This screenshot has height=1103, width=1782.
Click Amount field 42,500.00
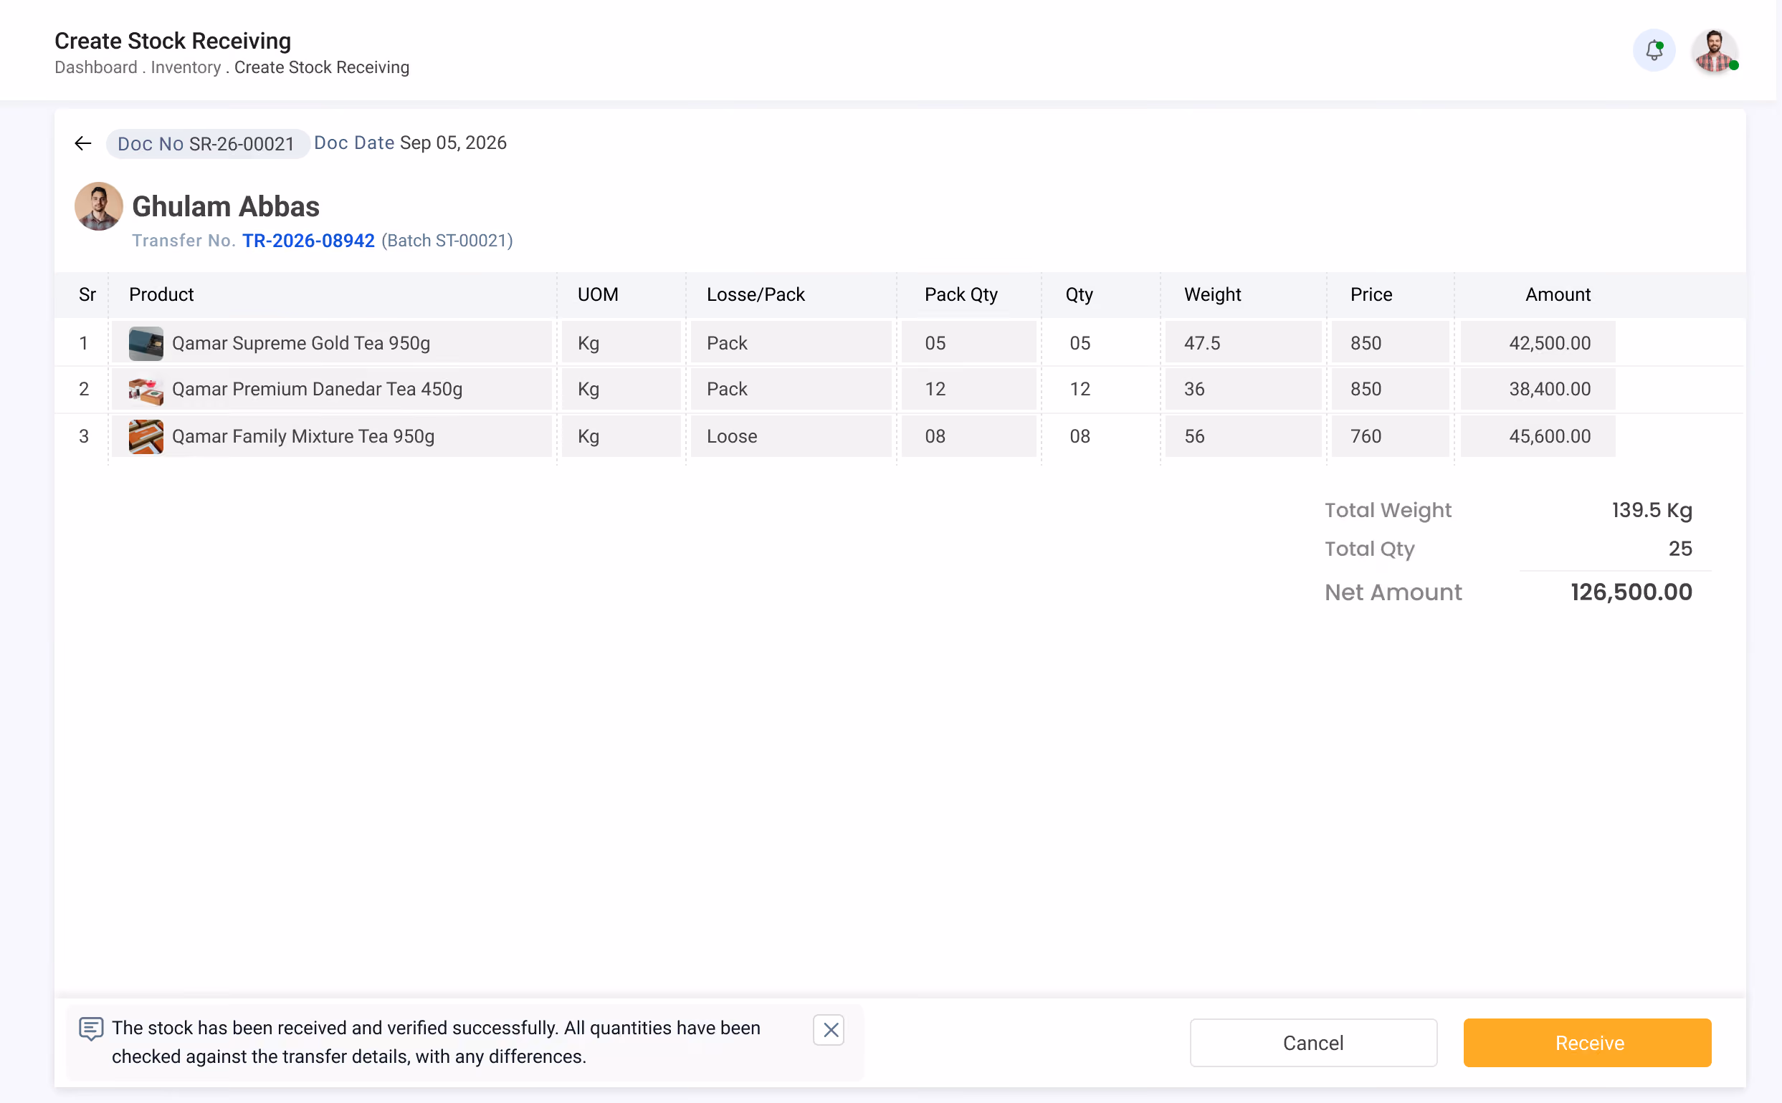pos(1538,342)
